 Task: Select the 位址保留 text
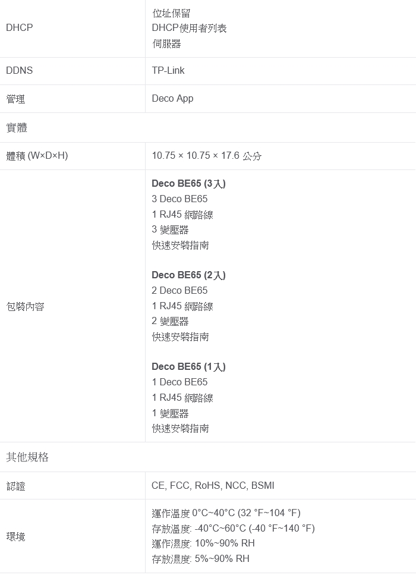click(171, 13)
